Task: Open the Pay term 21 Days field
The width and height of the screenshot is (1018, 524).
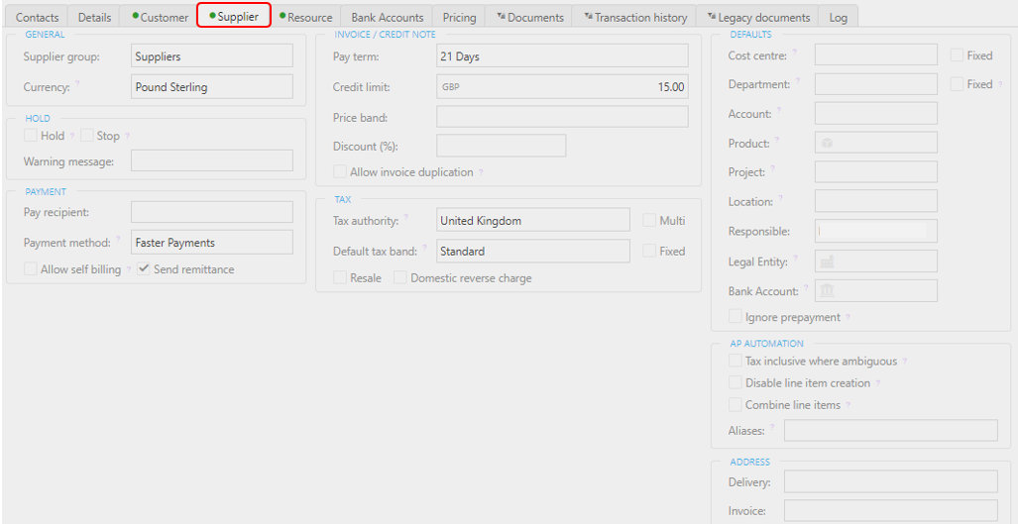Action: (x=562, y=55)
